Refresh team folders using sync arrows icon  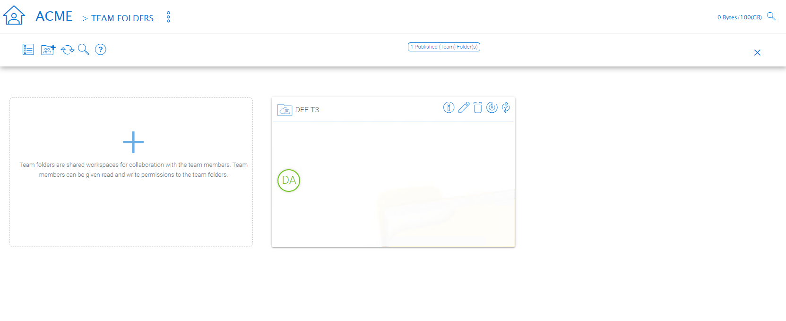tap(68, 49)
